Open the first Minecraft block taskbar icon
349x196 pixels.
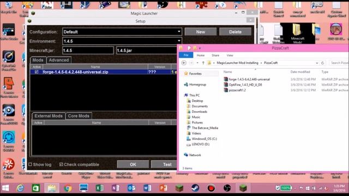[179, 188]
